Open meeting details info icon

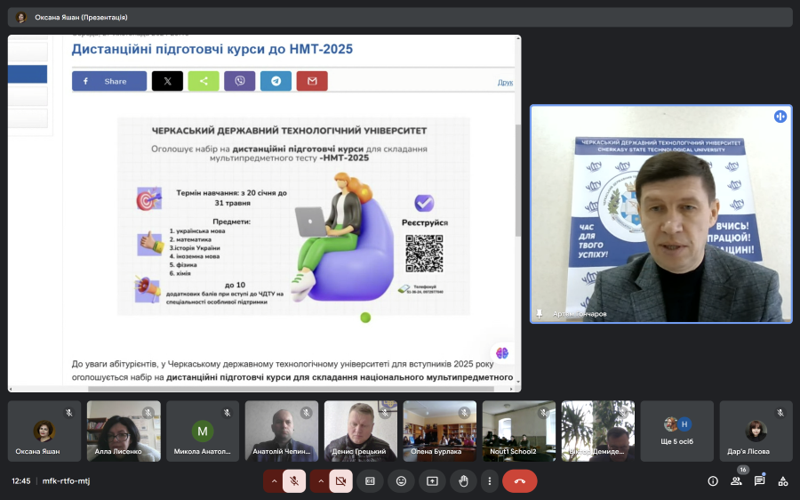click(x=713, y=481)
